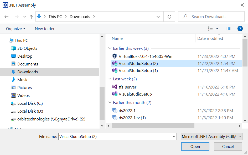
Task: Click the 11/16/2022 6:18 PM date
Action: (x=216, y=87)
